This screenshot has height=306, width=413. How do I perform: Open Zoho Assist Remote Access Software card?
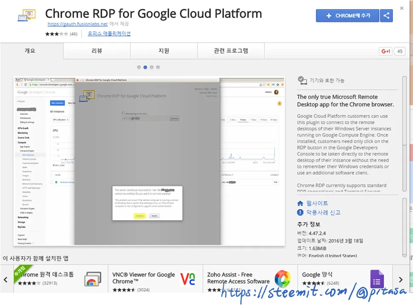pyautogui.click(x=250, y=279)
